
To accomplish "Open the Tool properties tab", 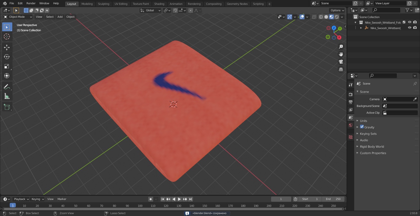I will tap(351, 85).
